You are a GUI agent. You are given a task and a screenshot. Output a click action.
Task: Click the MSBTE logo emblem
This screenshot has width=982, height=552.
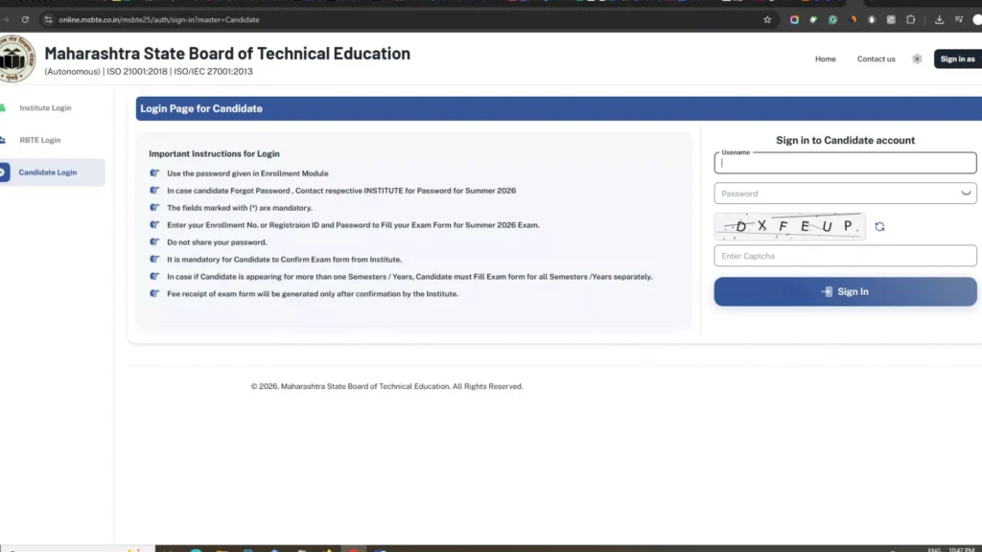click(16, 58)
